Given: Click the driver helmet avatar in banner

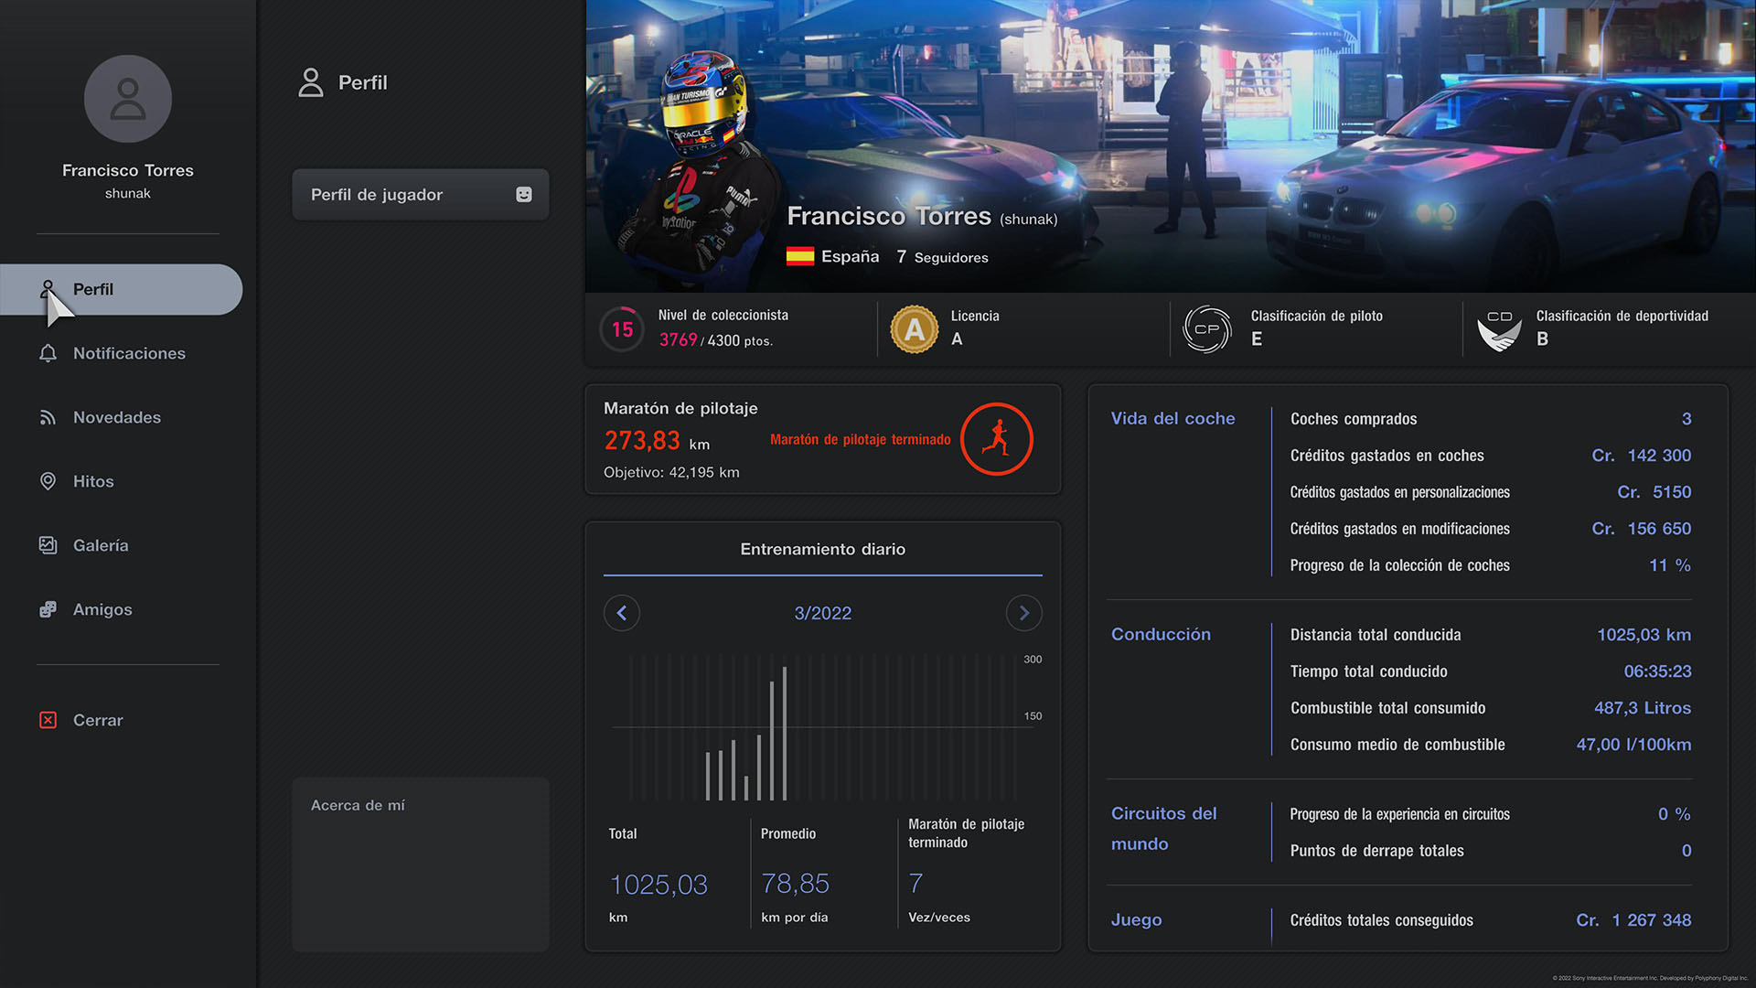Looking at the screenshot, I should point(704,105).
